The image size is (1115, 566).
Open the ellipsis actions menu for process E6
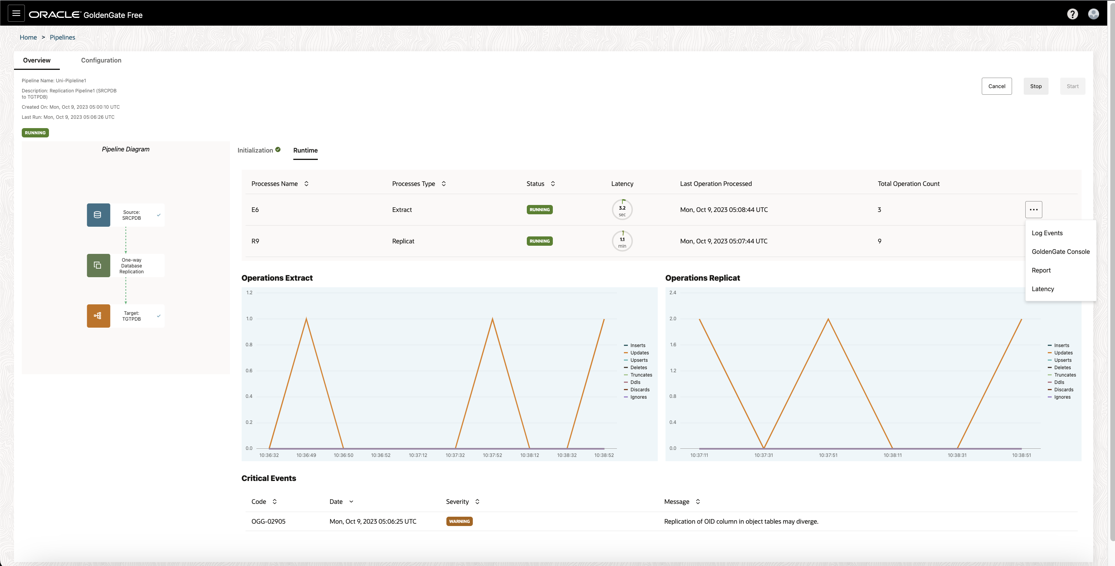[1034, 209]
